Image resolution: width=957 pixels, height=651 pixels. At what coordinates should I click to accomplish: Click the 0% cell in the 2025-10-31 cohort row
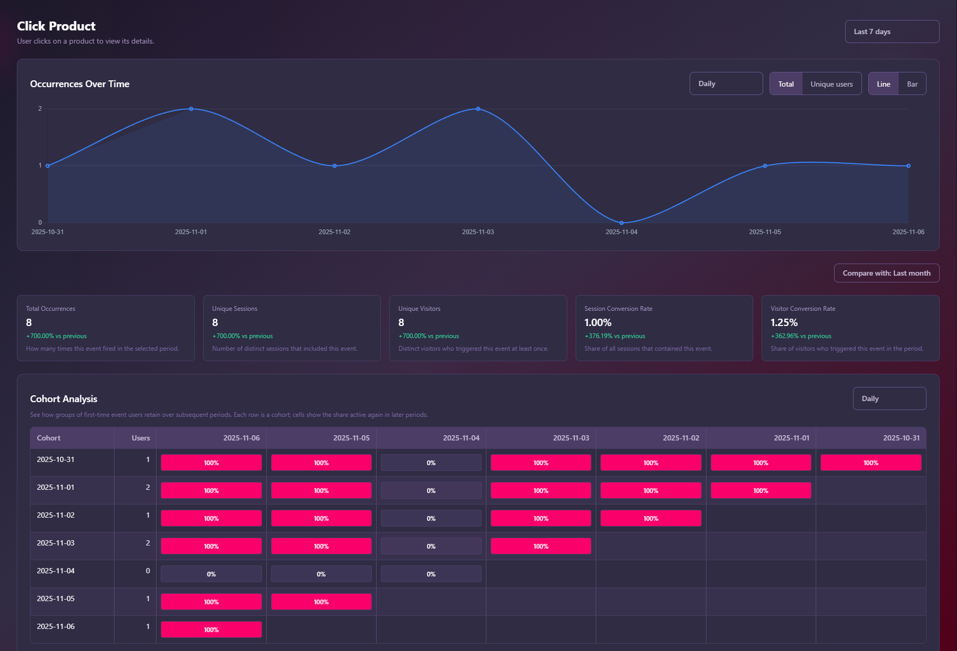pos(431,463)
